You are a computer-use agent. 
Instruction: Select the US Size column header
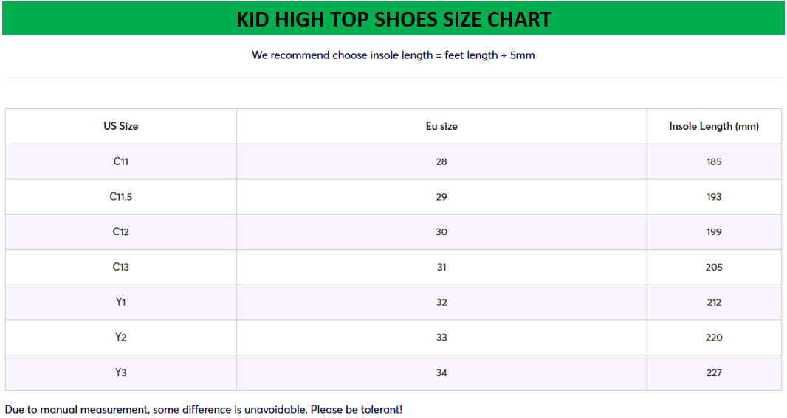tap(121, 126)
